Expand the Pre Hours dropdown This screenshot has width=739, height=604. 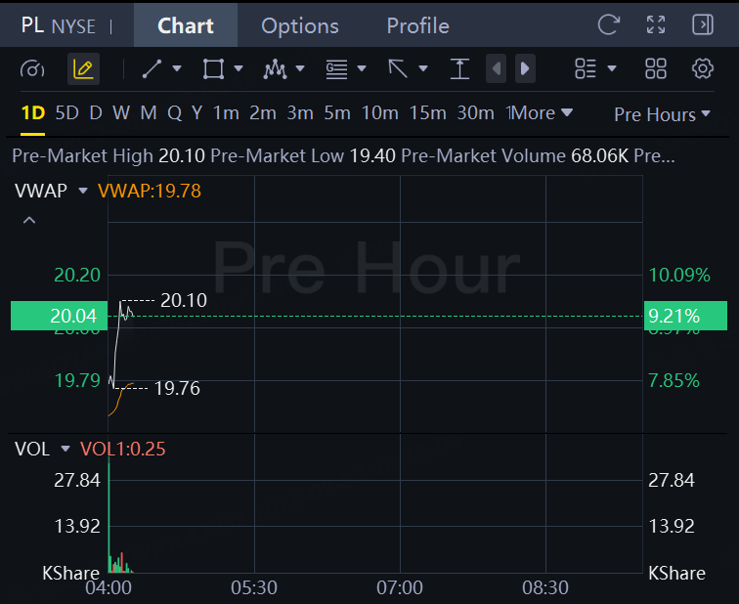coord(662,114)
